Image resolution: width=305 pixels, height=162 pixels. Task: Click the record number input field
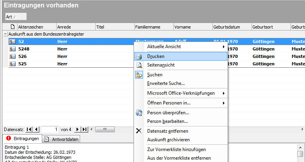50,130
